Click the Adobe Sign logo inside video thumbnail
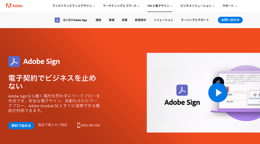Image resolution: width=260 pixels, height=144 pixels. point(182,90)
